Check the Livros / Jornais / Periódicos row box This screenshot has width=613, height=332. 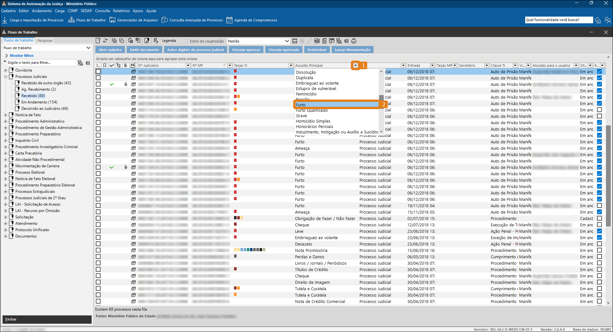(98, 263)
